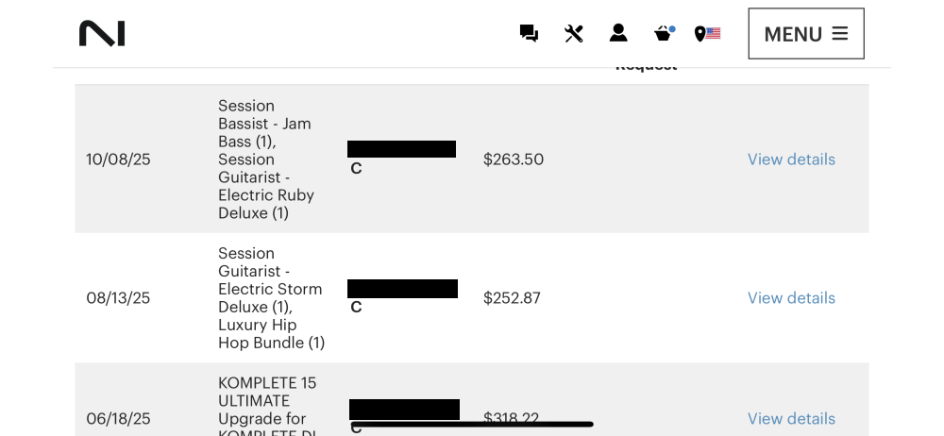This screenshot has width=944, height=436.
Task: Click the $252.87 order total
Action: pos(512,298)
